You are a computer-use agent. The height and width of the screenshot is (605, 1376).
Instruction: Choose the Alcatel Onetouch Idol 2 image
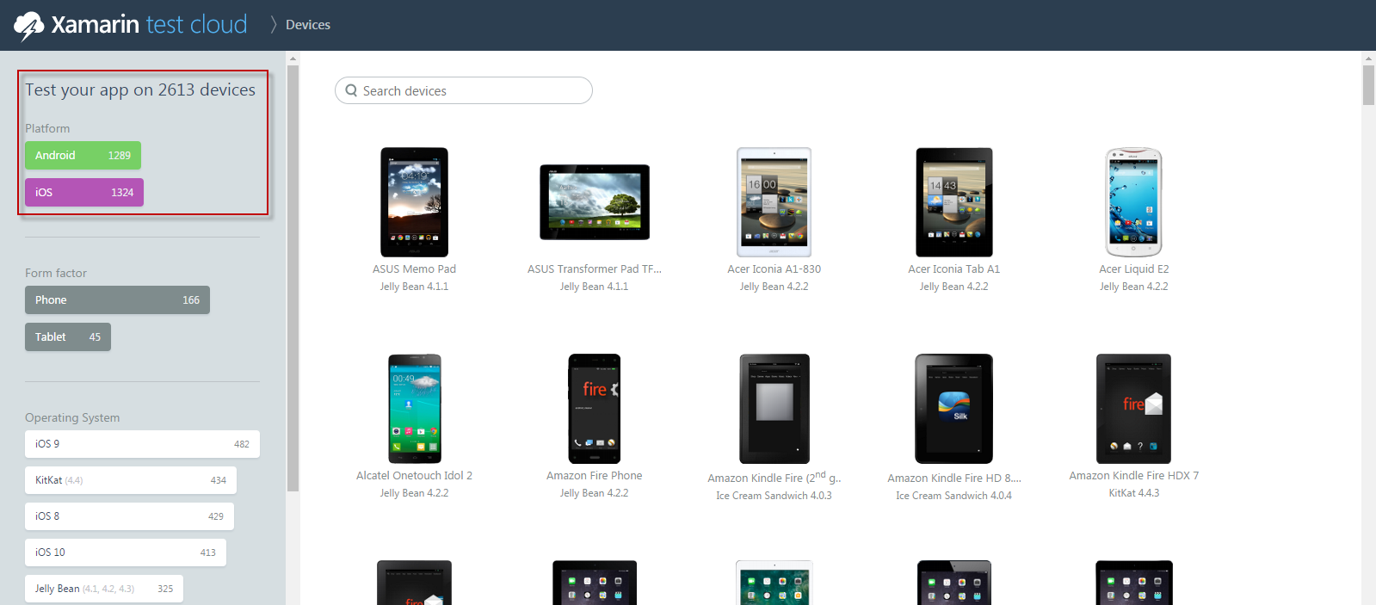414,409
